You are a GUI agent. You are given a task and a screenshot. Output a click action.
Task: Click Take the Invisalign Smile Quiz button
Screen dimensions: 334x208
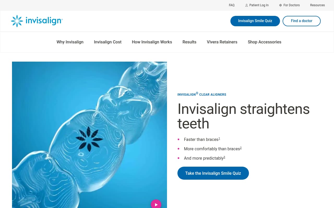pos(213,173)
